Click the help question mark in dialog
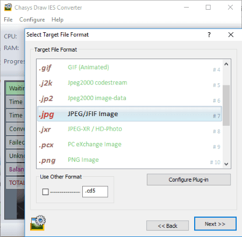Image resolution: width=242 pixels, height=237 pixels. [209, 35]
